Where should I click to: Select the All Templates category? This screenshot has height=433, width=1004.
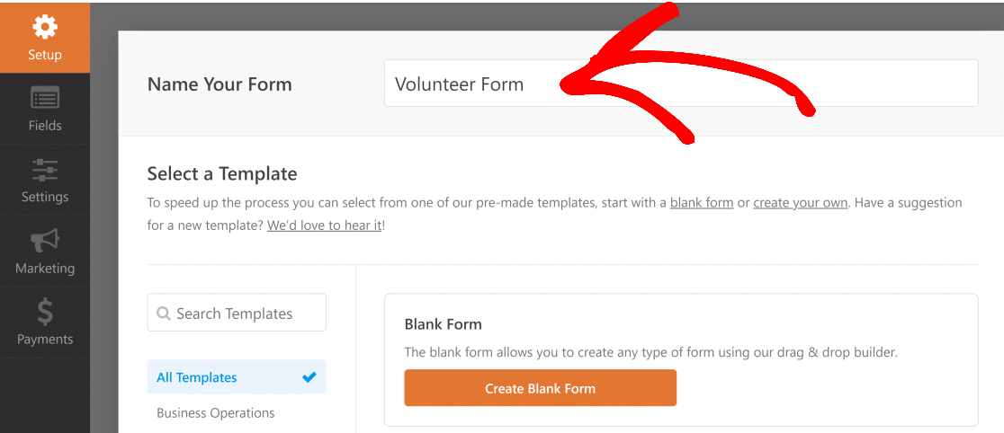coord(237,377)
